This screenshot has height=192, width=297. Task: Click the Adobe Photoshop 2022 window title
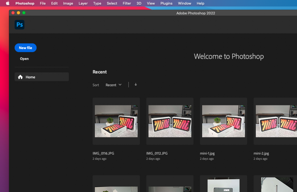pos(196,13)
